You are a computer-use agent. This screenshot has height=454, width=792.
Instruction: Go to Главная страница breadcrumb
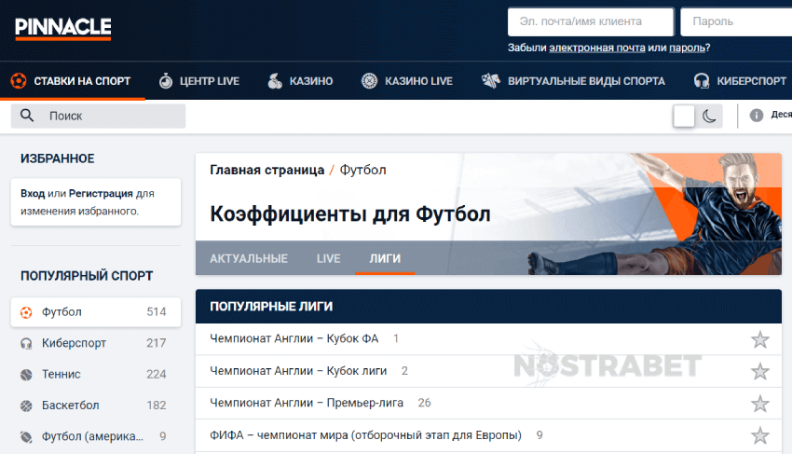tap(266, 170)
